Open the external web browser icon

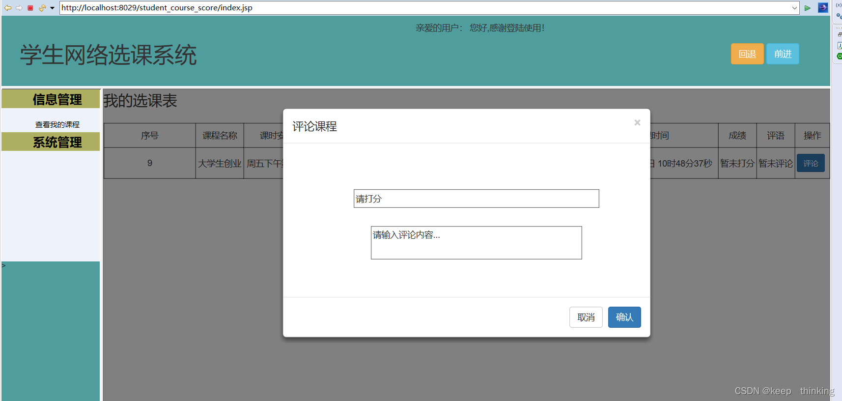823,8
